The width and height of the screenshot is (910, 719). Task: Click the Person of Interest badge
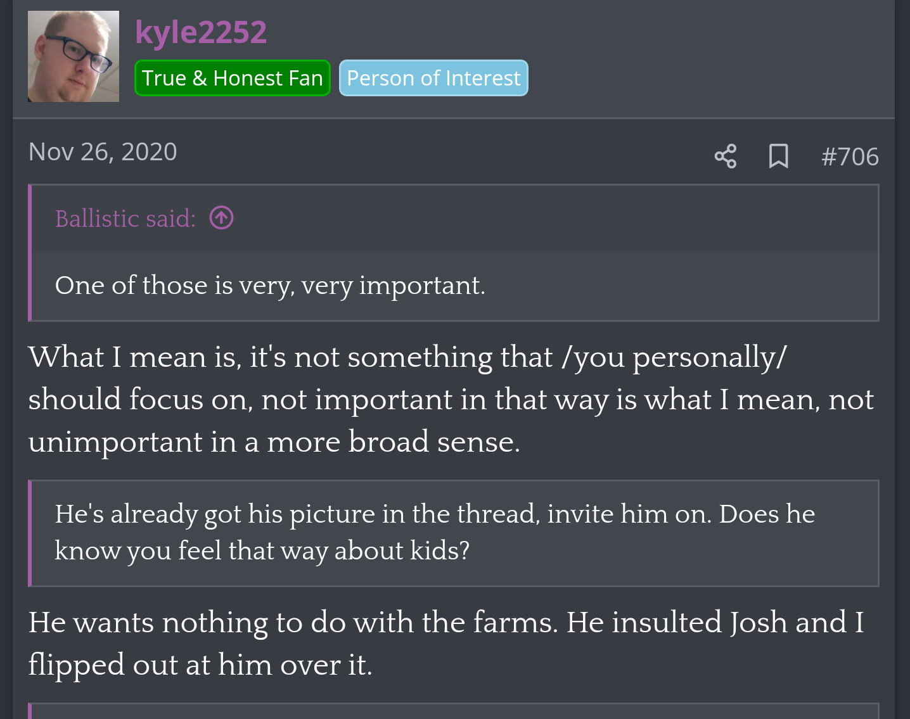tap(433, 78)
